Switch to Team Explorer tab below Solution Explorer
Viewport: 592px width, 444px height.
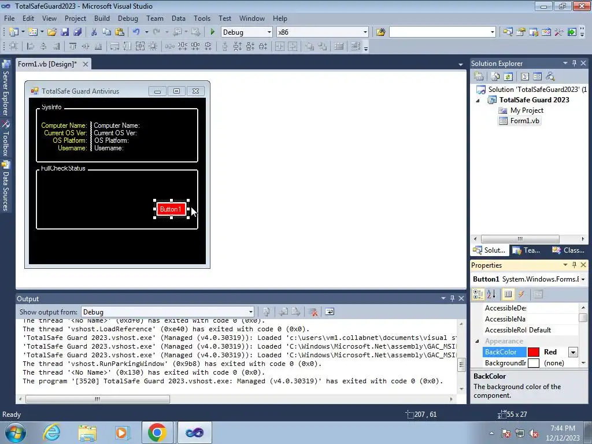pos(527,250)
